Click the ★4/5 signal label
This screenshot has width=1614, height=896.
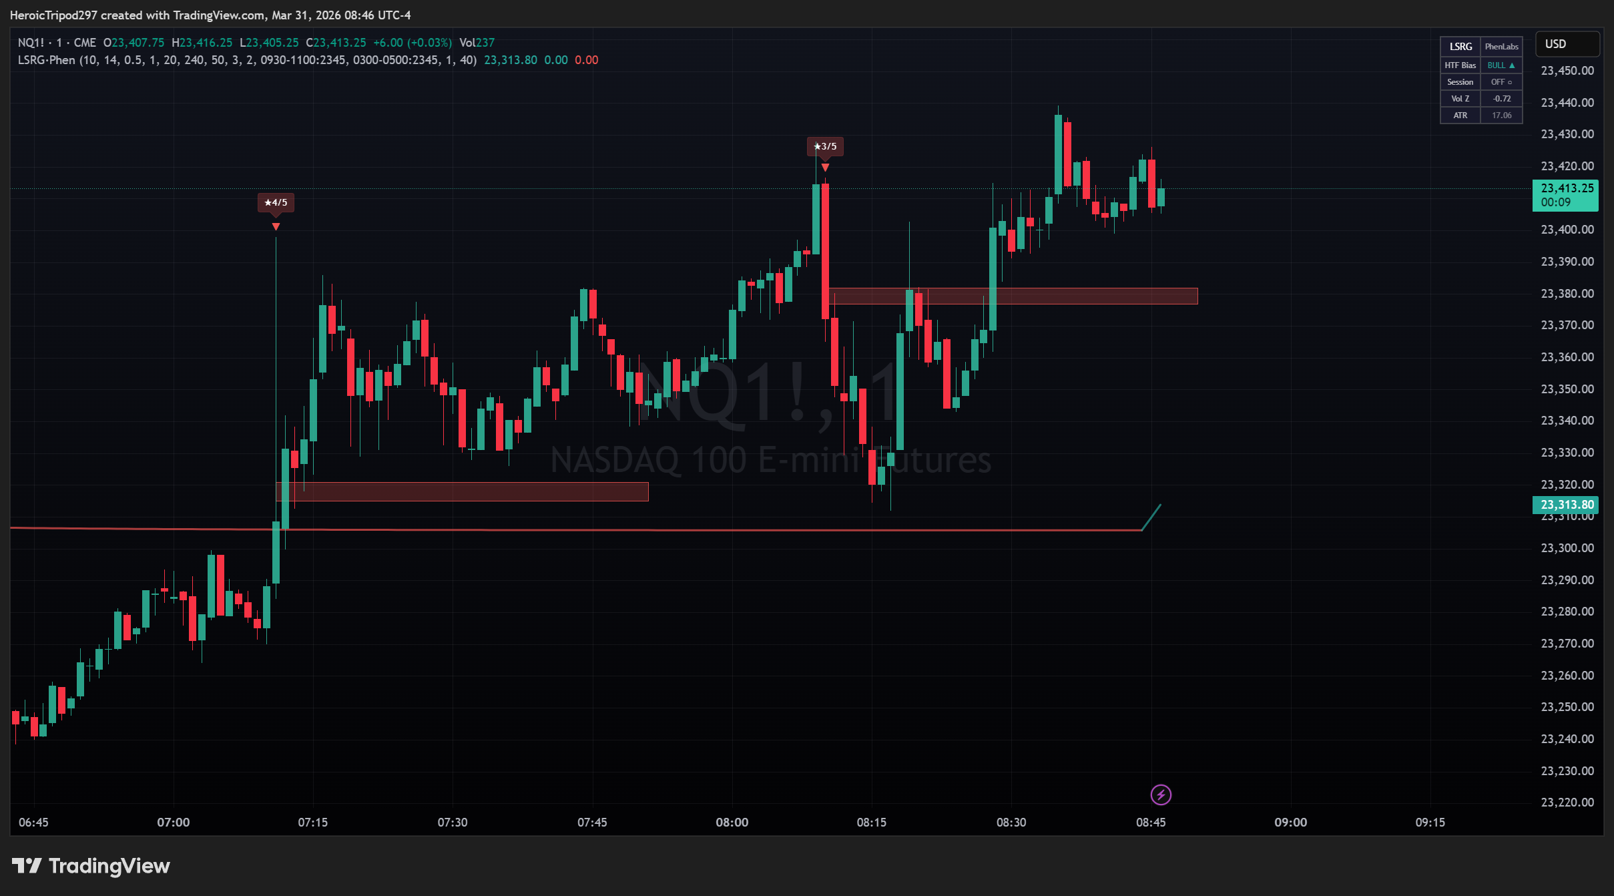(x=276, y=202)
